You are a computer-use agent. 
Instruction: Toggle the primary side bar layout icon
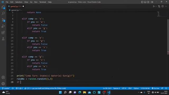[142, 2]
